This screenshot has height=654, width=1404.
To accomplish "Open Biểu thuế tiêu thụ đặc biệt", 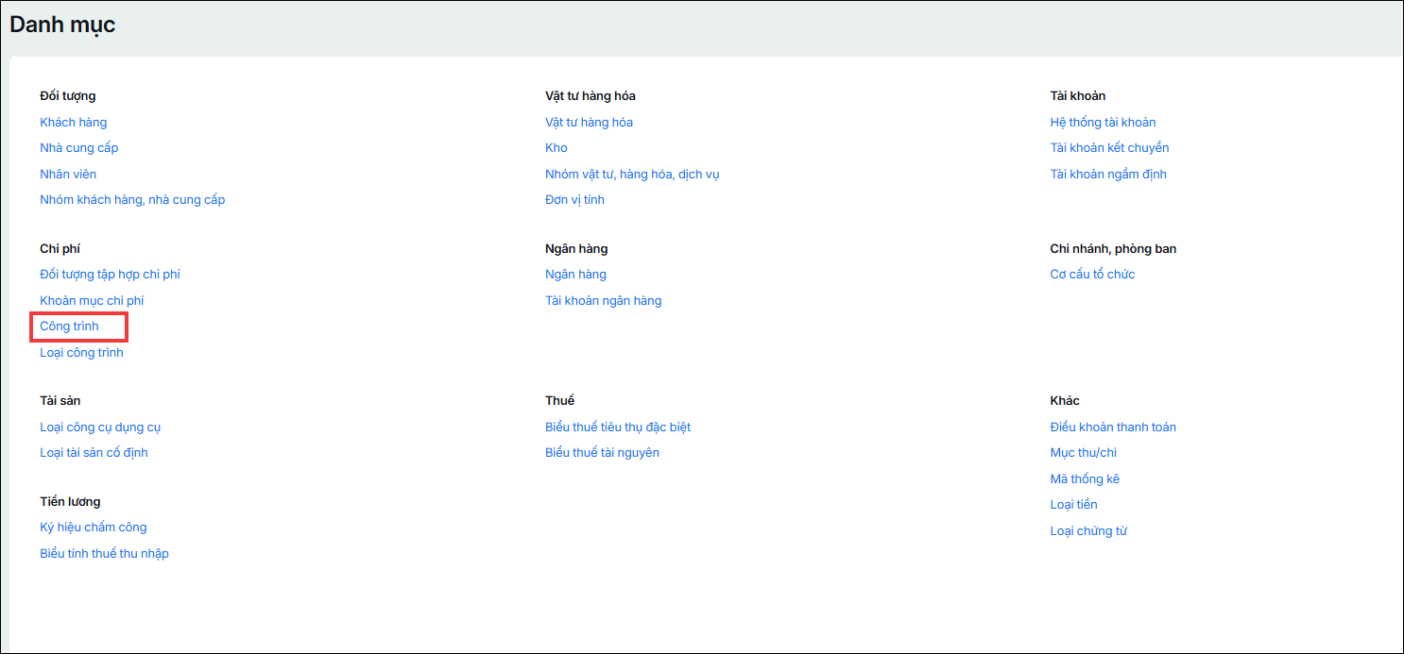I will [618, 428].
